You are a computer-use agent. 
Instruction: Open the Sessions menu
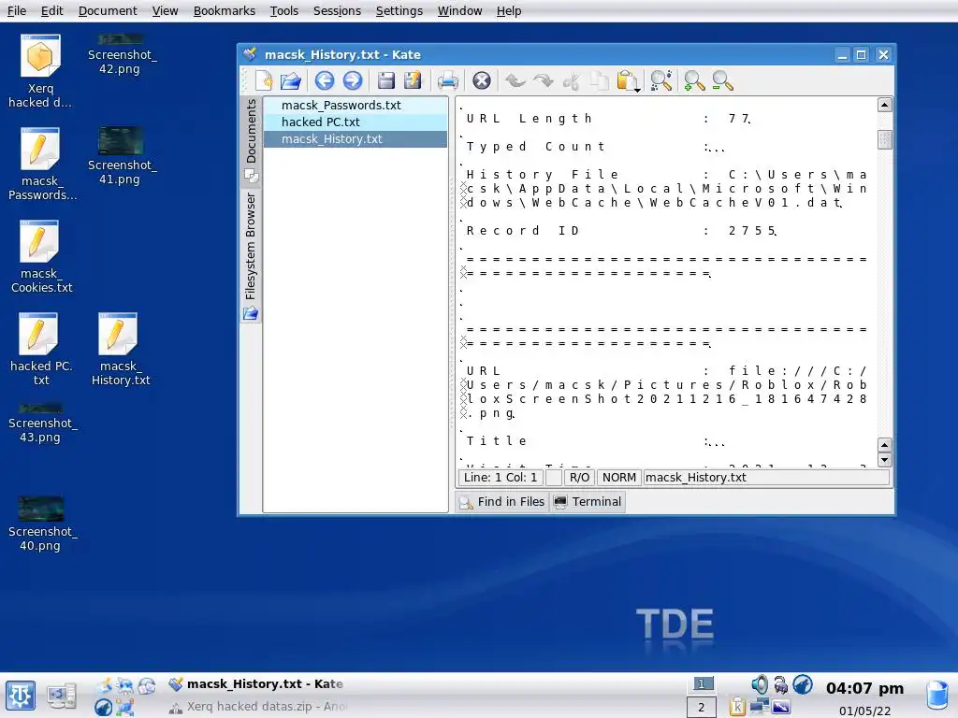click(x=337, y=11)
